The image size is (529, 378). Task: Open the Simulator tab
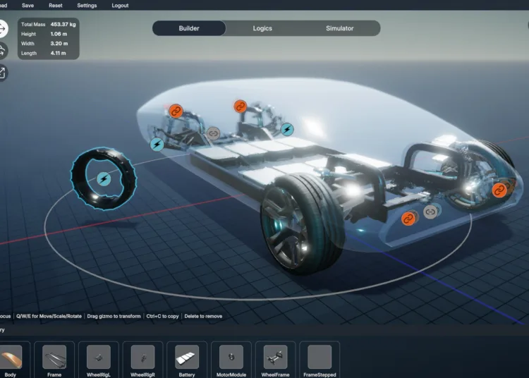[339, 28]
